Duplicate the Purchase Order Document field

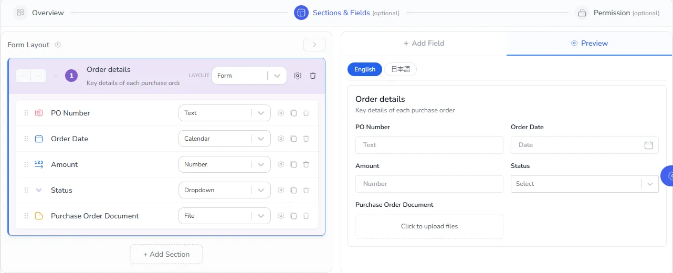coord(293,216)
